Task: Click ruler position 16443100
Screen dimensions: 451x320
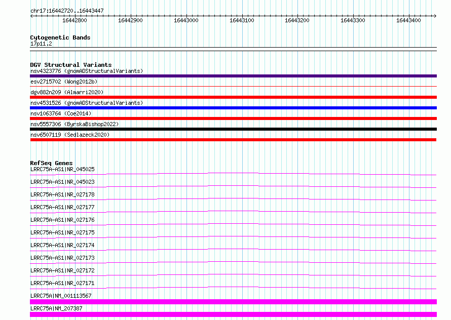Action: point(242,20)
